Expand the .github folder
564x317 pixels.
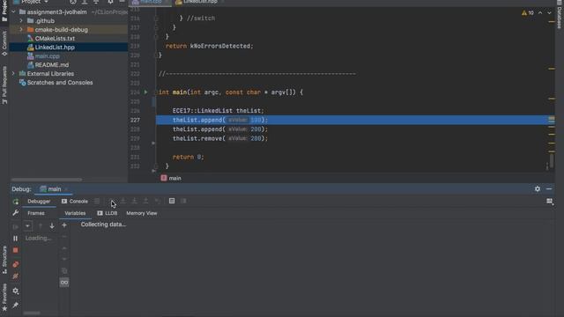click(21, 21)
